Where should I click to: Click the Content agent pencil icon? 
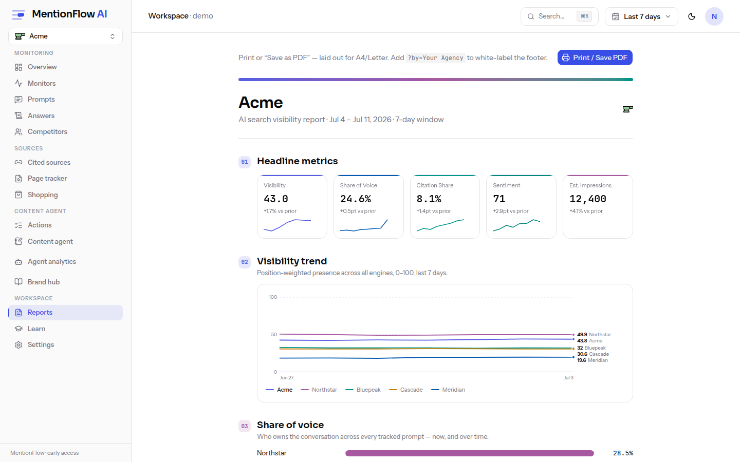pyautogui.click(x=18, y=241)
